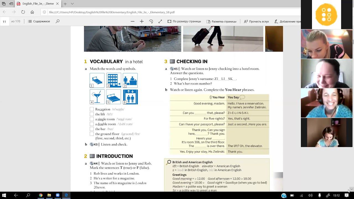Open Google Chrome from the taskbar

[41, 195]
